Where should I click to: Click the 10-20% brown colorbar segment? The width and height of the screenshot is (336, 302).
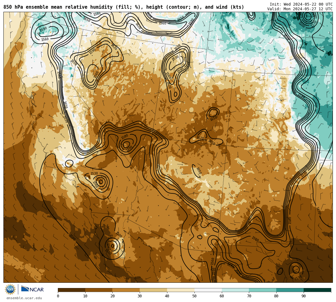coord(99,290)
